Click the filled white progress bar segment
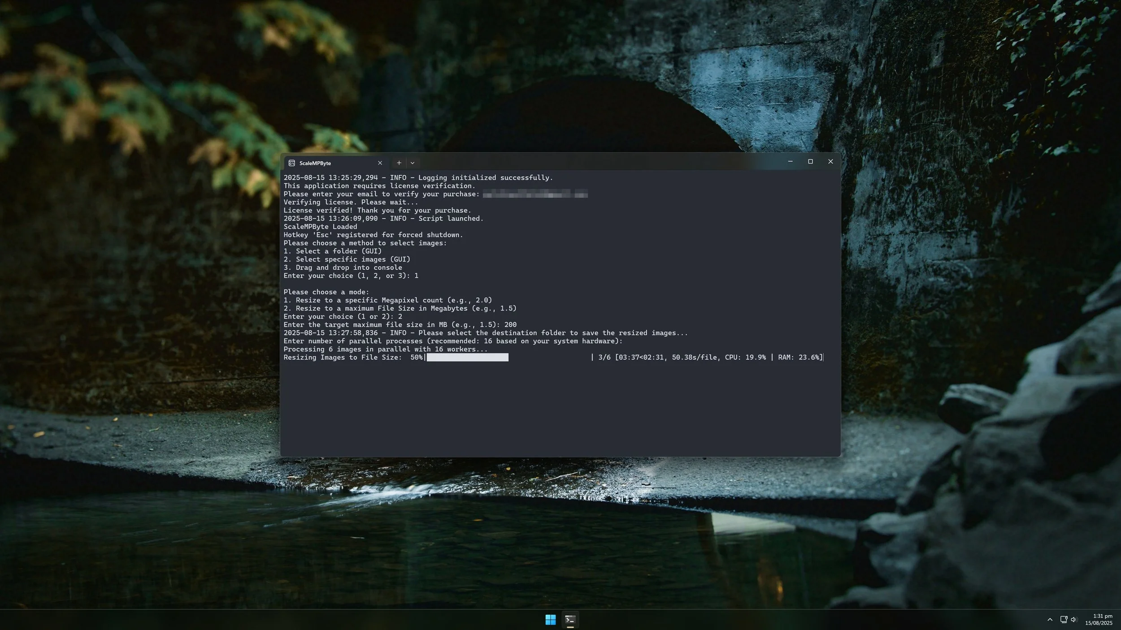Viewport: 1121px width, 630px height. tap(467, 358)
